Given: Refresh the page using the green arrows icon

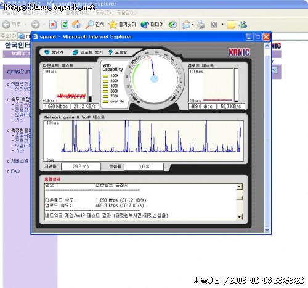Looking at the screenshot, I should 65,25.
